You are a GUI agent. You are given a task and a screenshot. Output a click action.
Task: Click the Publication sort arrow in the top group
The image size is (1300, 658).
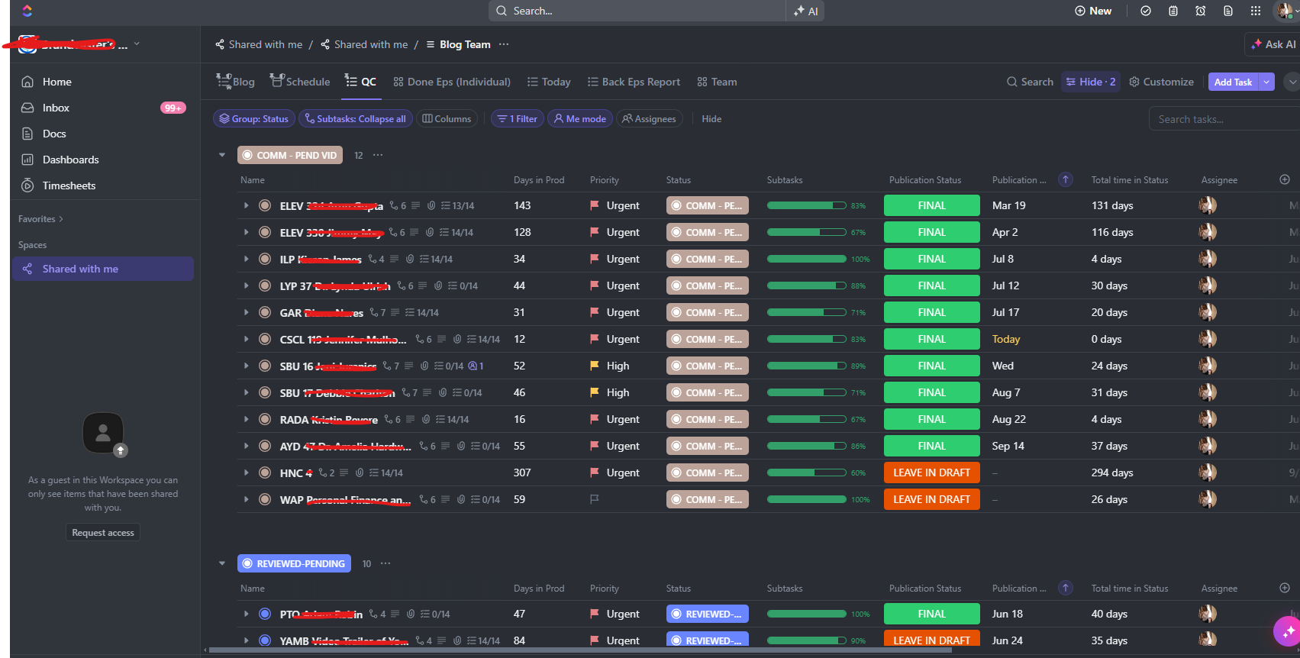(1066, 179)
